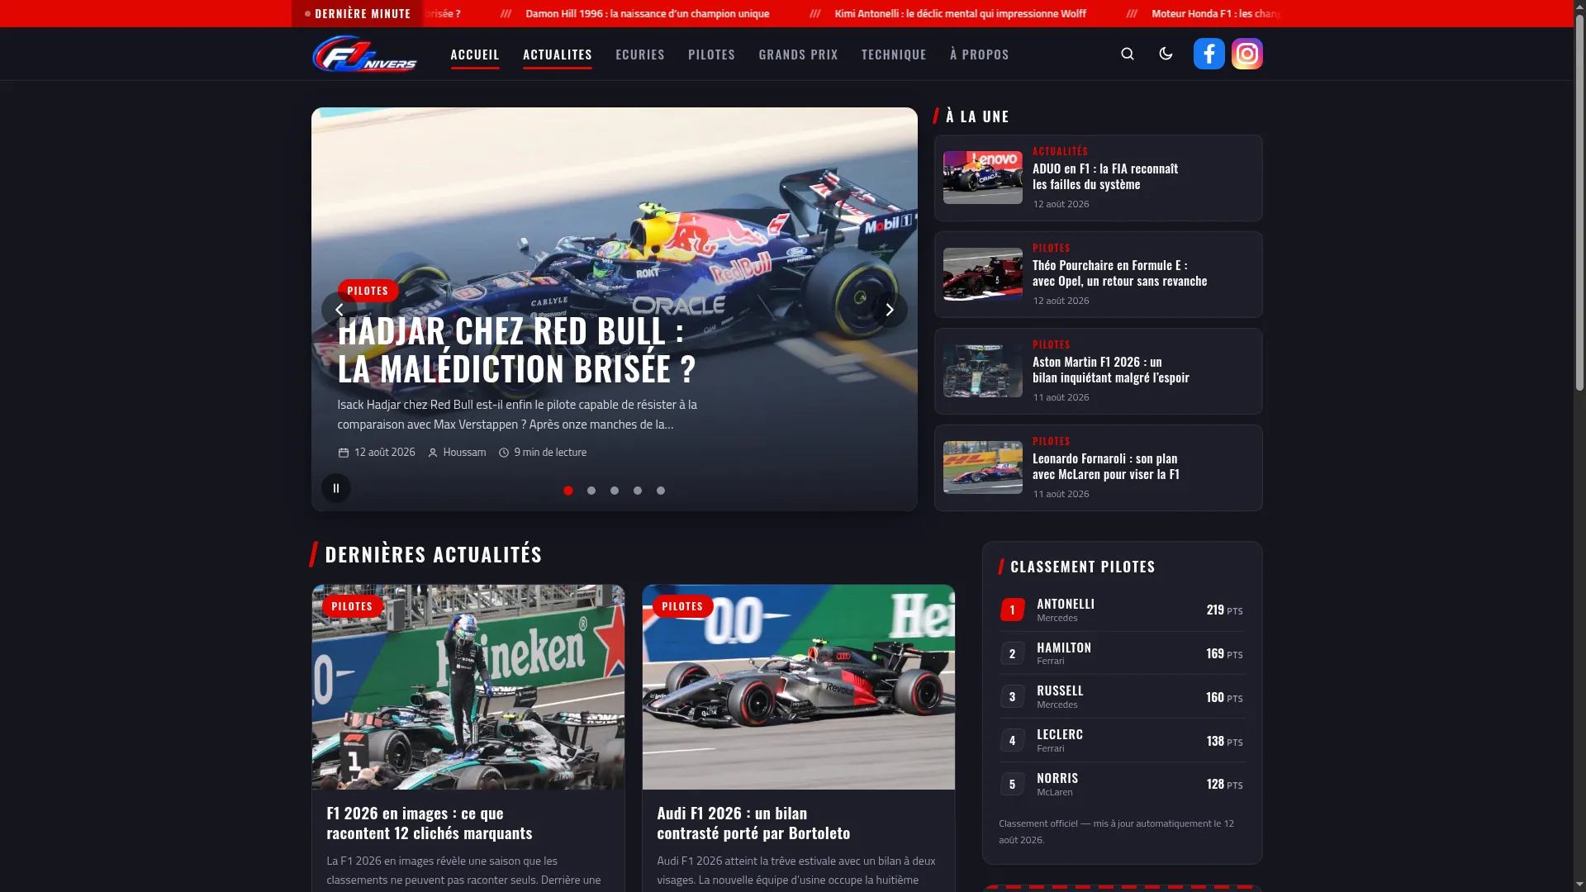1586x892 pixels.
Task: Select NORRIS row in classement pilotes
Action: click(1122, 785)
